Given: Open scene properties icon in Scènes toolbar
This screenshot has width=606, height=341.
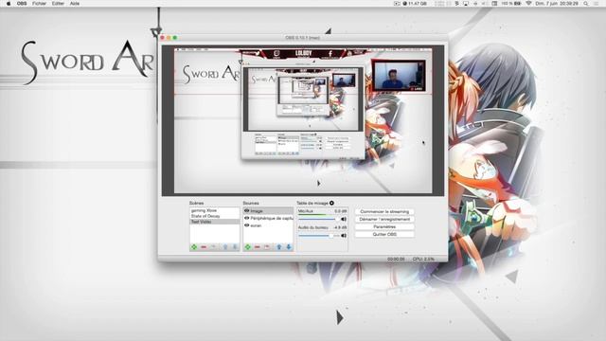Looking at the screenshot, I should click(213, 247).
